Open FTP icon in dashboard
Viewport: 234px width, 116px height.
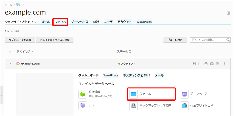(x=83, y=106)
